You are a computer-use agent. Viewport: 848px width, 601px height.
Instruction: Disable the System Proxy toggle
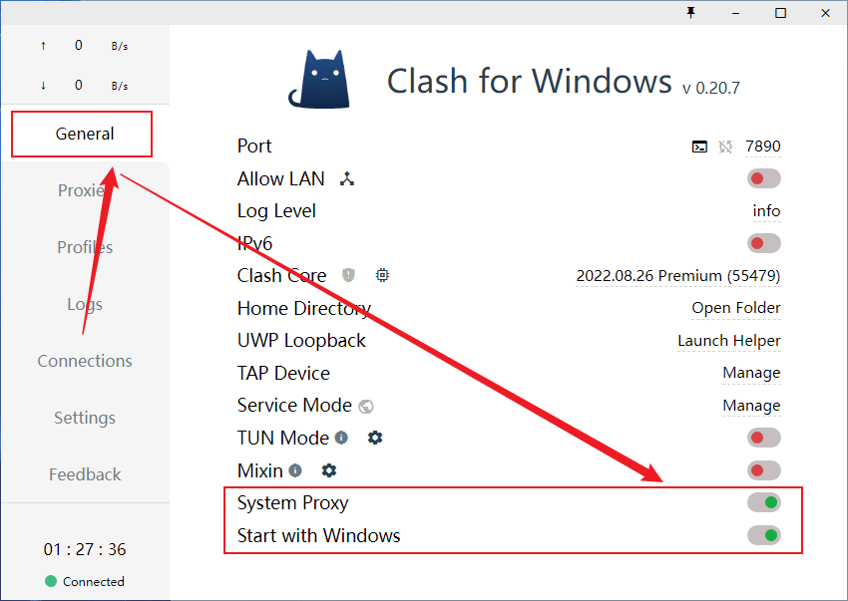point(763,502)
